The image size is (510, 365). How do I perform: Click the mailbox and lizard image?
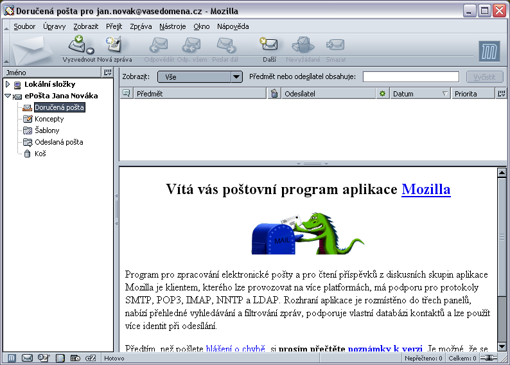click(308, 233)
